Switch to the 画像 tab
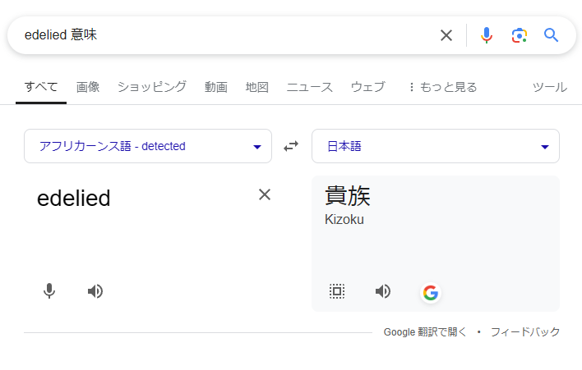 (88, 88)
